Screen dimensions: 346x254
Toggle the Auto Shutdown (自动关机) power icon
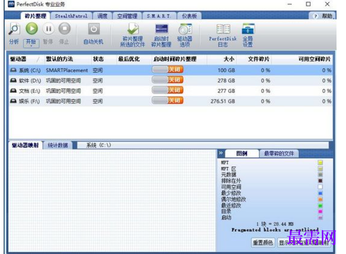94,29
